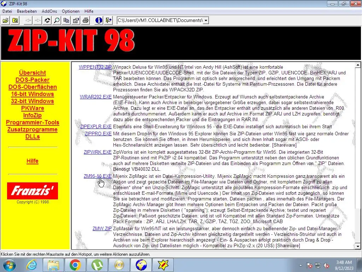Open the DOS-Oberflächen category
Image resolution: width=362 pixels, height=272 pixels.
tap(33, 87)
